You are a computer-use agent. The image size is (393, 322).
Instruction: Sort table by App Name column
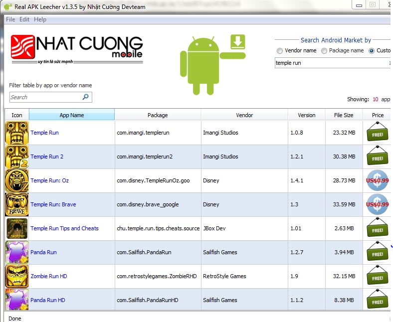pos(72,115)
